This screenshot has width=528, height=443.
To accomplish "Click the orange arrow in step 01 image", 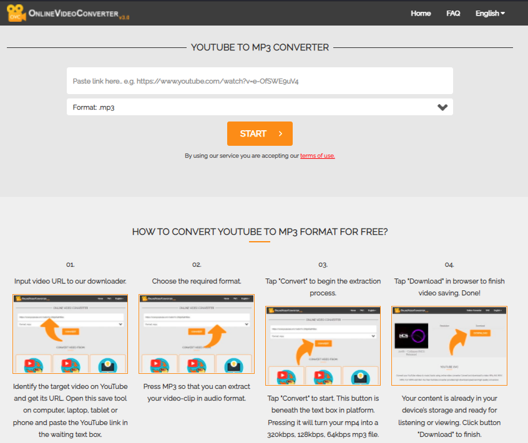I will pos(51,330).
